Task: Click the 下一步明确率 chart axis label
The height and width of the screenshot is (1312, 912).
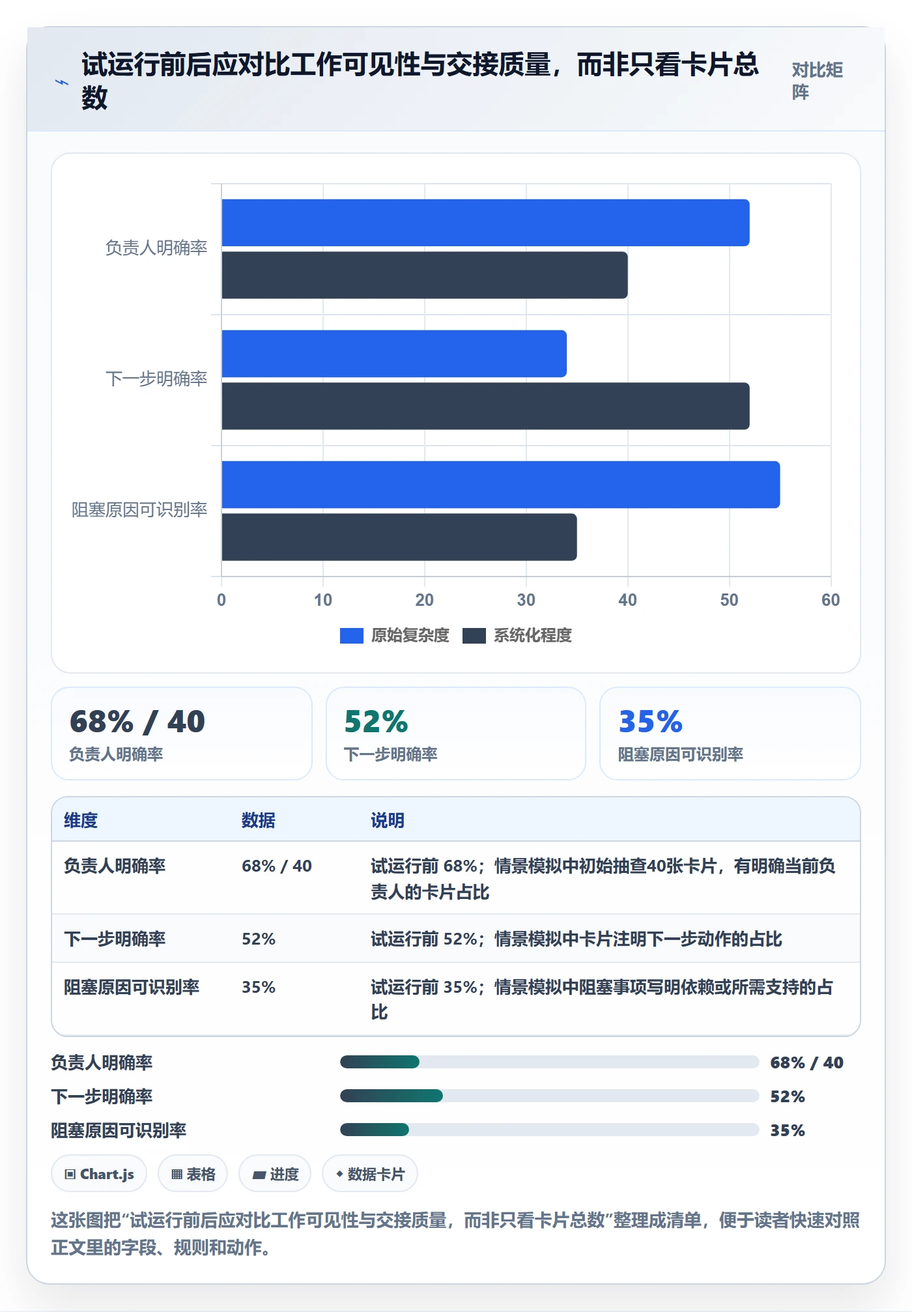Action: click(156, 379)
